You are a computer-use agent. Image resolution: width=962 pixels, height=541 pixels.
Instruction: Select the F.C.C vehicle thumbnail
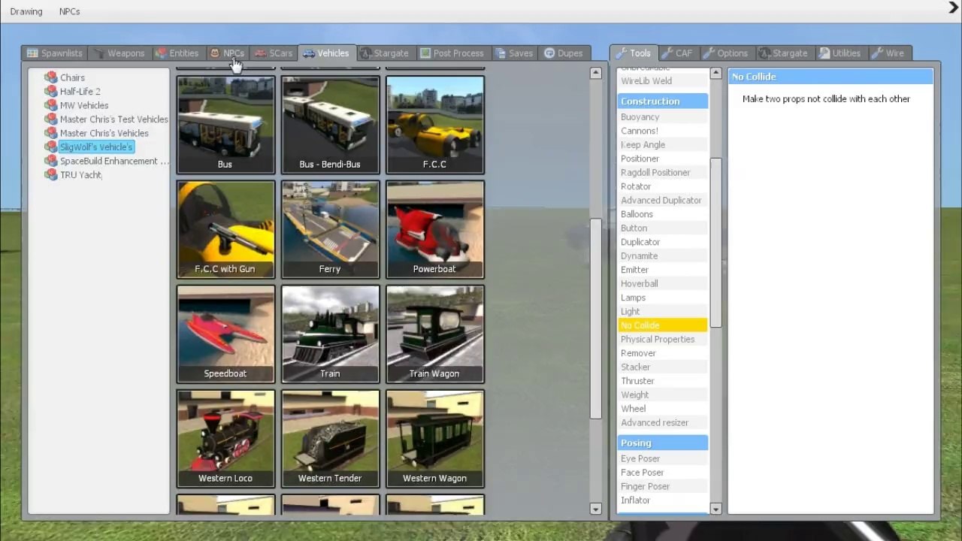pos(434,125)
